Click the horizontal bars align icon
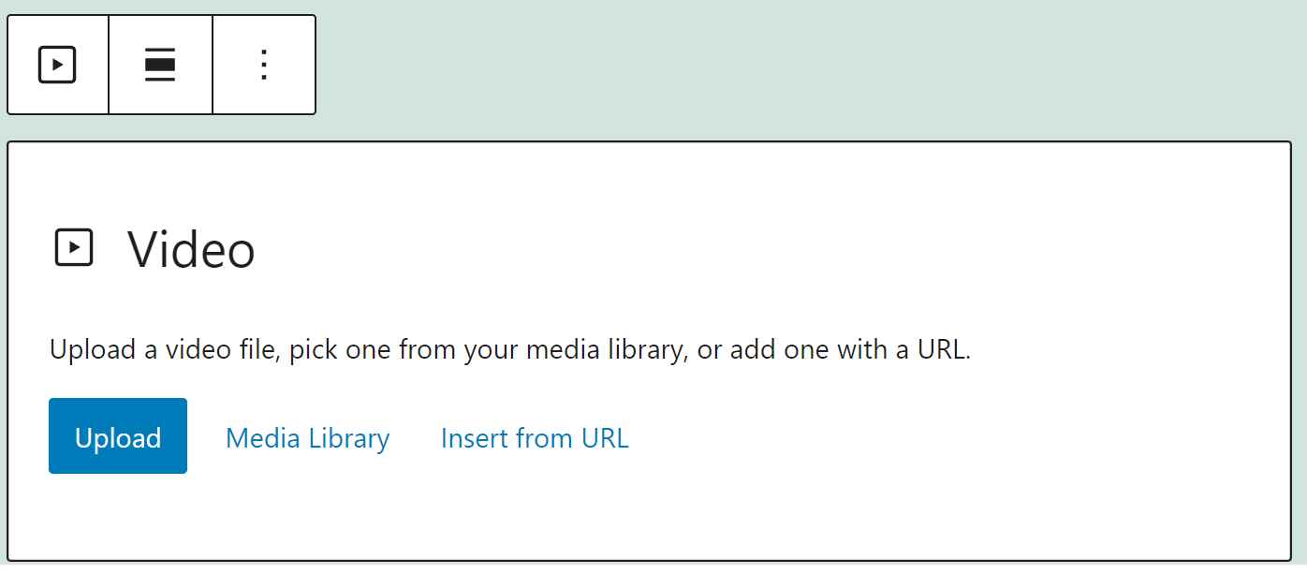The height and width of the screenshot is (574, 1307). tap(160, 65)
